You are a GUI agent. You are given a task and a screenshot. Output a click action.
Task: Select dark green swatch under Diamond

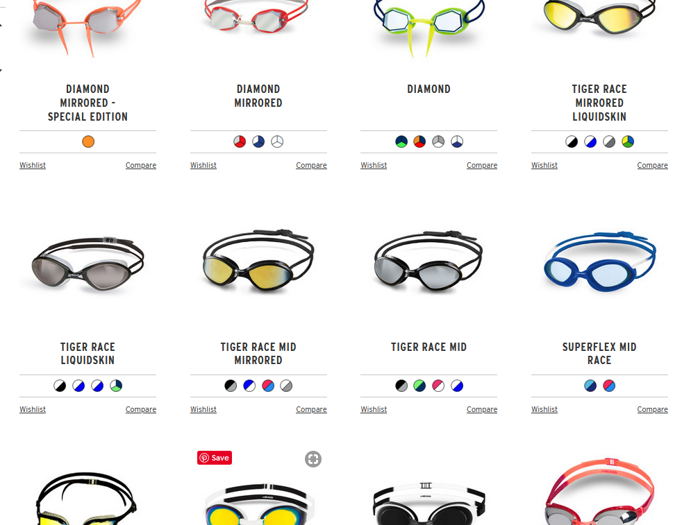401,141
